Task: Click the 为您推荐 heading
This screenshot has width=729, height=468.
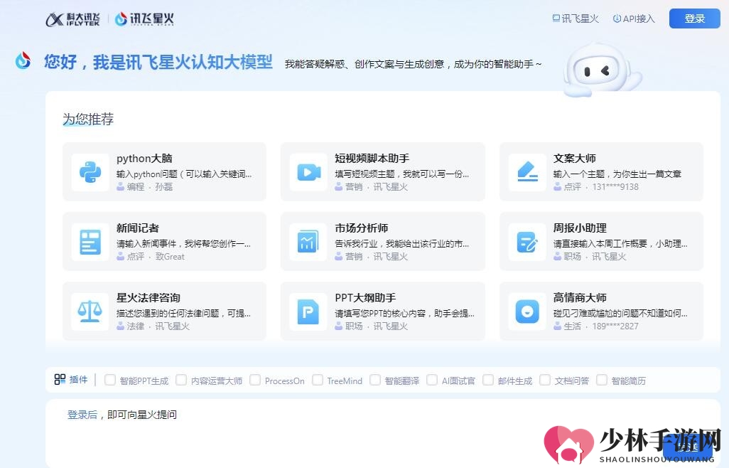Action: [x=88, y=119]
